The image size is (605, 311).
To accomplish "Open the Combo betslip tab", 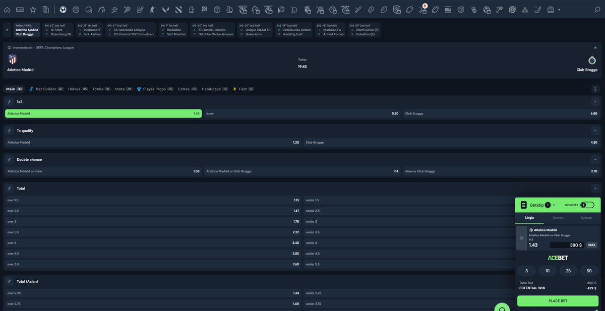I will pos(558,218).
